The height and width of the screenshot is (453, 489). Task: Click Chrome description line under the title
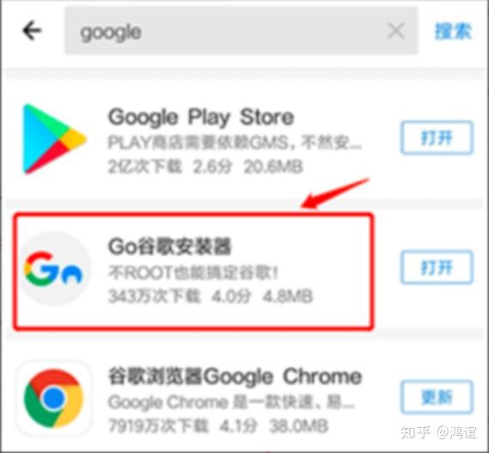click(x=231, y=402)
